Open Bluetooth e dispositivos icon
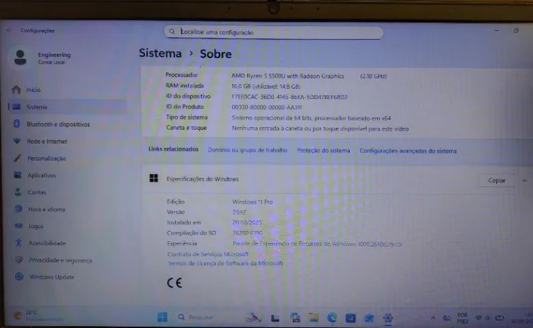Image resolution: width=533 pixels, height=328 pixels. [x=16, y=124]
